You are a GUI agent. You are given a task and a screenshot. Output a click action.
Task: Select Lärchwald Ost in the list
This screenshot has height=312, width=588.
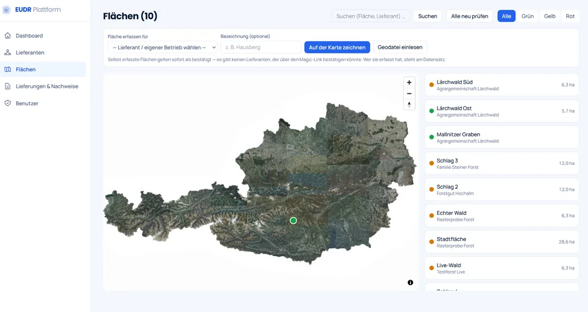pos(502,111)
